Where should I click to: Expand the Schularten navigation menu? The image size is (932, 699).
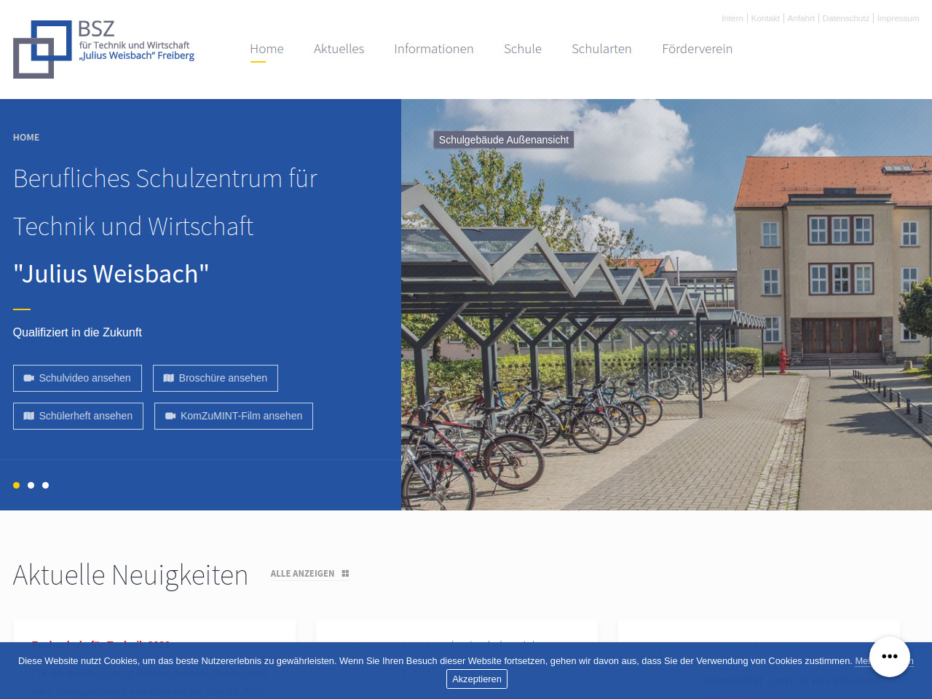601,49
